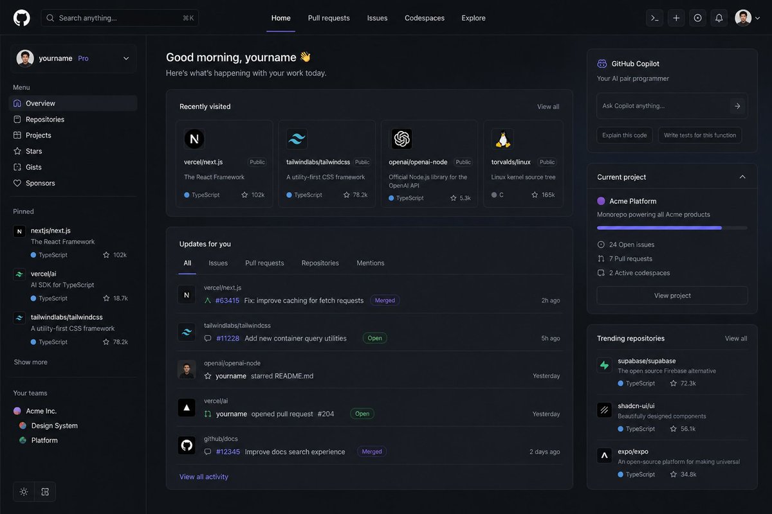
Task: Expand pinned list with Show more
Action: (31, 362)
